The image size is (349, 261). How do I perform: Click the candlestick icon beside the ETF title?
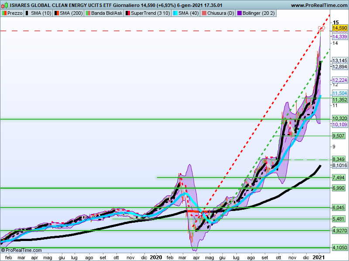(5, 5)
